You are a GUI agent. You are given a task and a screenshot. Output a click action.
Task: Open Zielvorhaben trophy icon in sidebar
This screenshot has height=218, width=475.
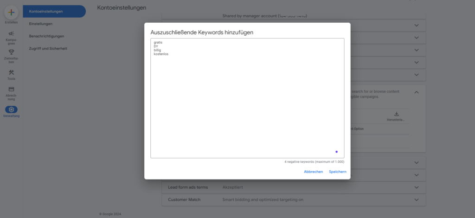click(11, 52)
